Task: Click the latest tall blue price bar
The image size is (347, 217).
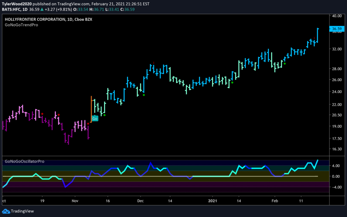Action: pyautogui.click(x=318, y=35)
